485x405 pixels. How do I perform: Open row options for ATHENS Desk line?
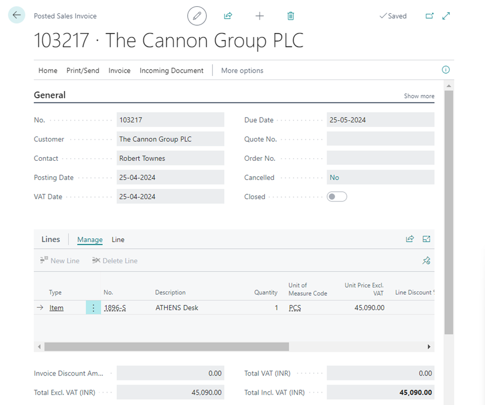93,308
